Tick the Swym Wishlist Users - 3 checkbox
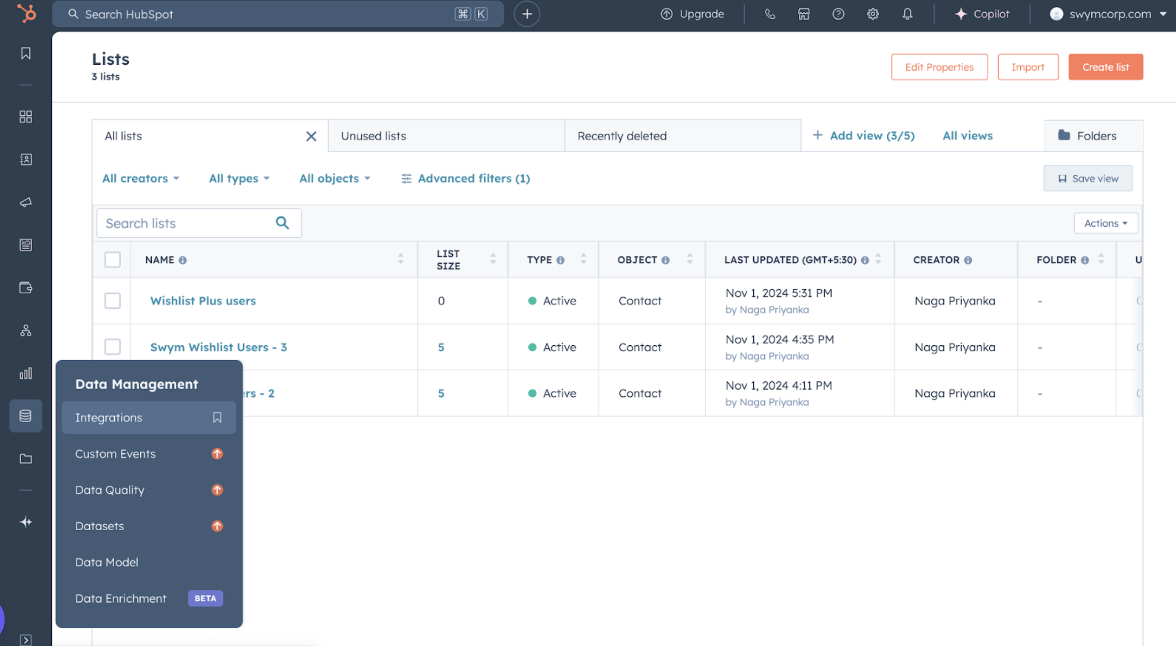Viewport: 1176px width, 646px height. [112, 347]
